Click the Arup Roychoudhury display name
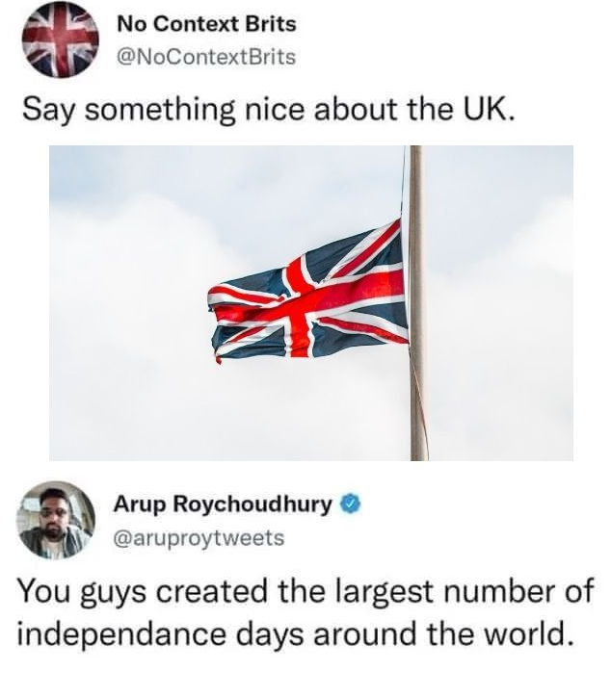Screen dimensions: 611x697 coord(223,504)
